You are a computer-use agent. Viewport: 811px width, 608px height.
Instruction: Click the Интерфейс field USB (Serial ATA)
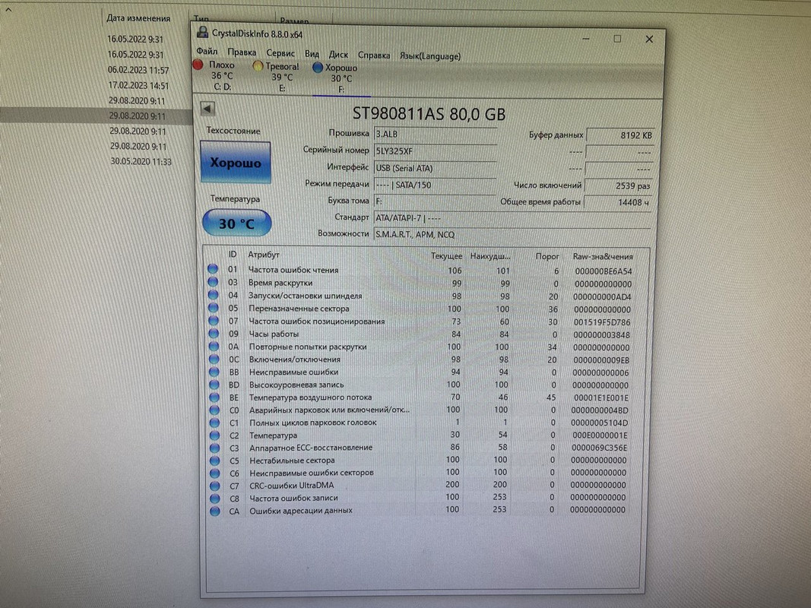tap(435, 168)
